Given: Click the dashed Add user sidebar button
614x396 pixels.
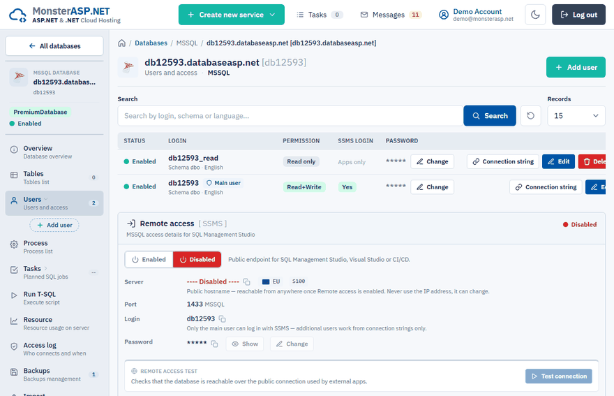Looking at the screenshot, I should pyautogui.click(x=54, y=225).
